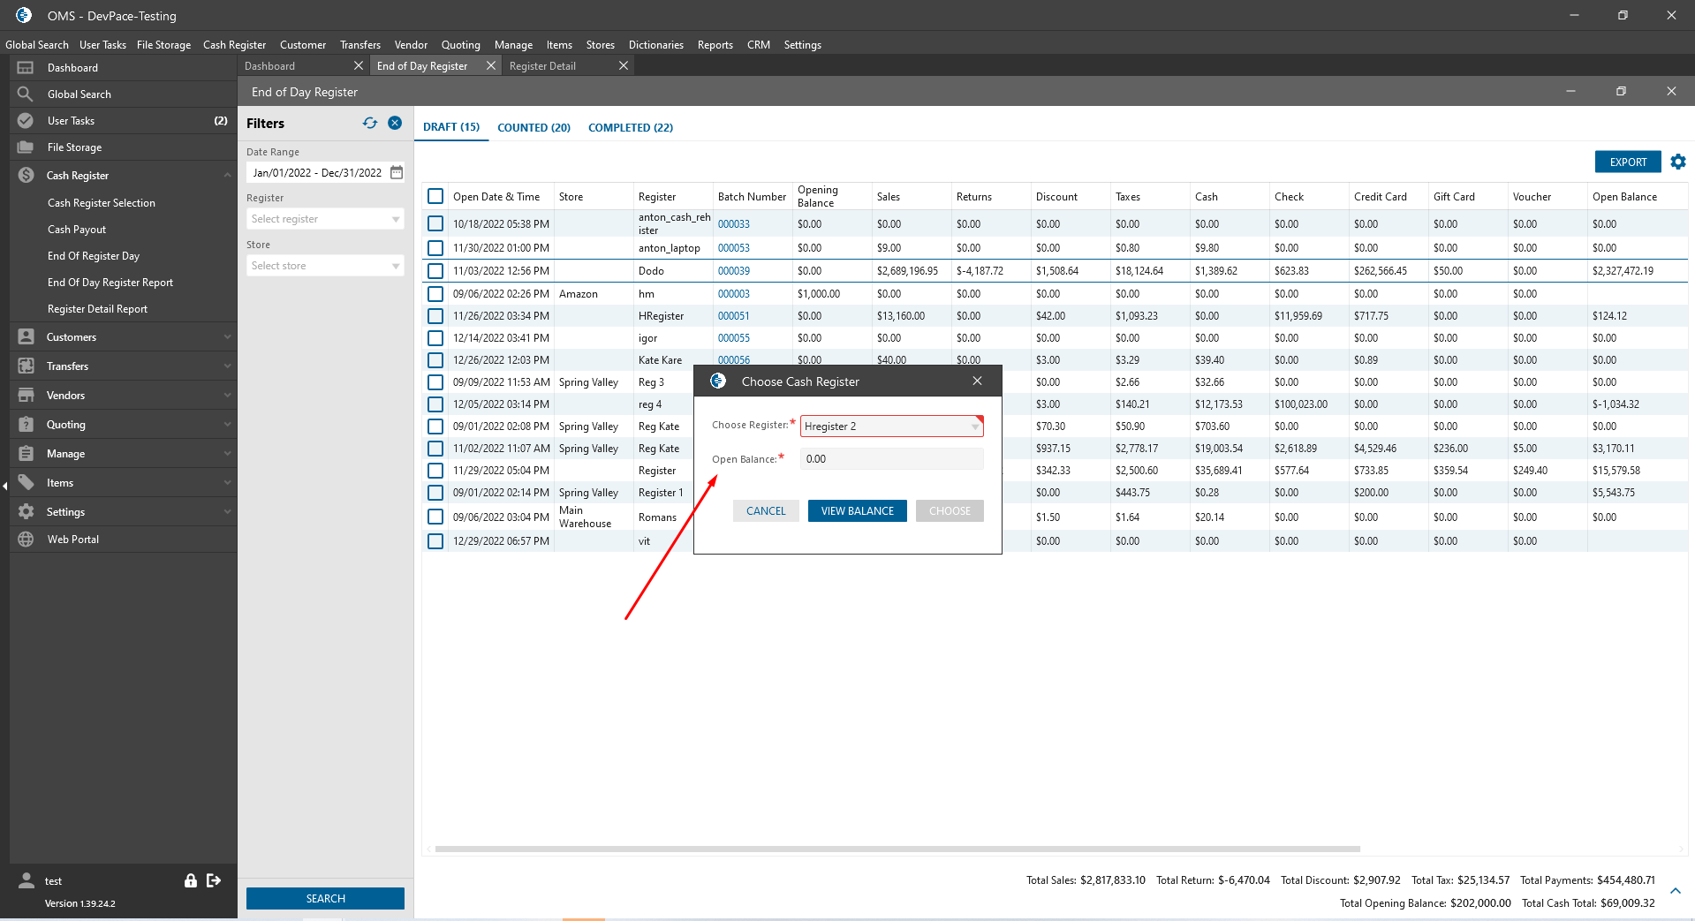Open the date range calendar picker icon
1695x921 pixels.
click(x=397, y=173)
